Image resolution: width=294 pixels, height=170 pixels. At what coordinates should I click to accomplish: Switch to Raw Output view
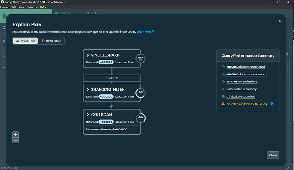pos(51,41)
